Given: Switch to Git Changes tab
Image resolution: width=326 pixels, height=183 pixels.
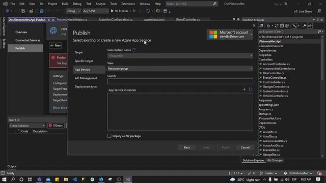Looking at the screenshot, I should 275,160.
